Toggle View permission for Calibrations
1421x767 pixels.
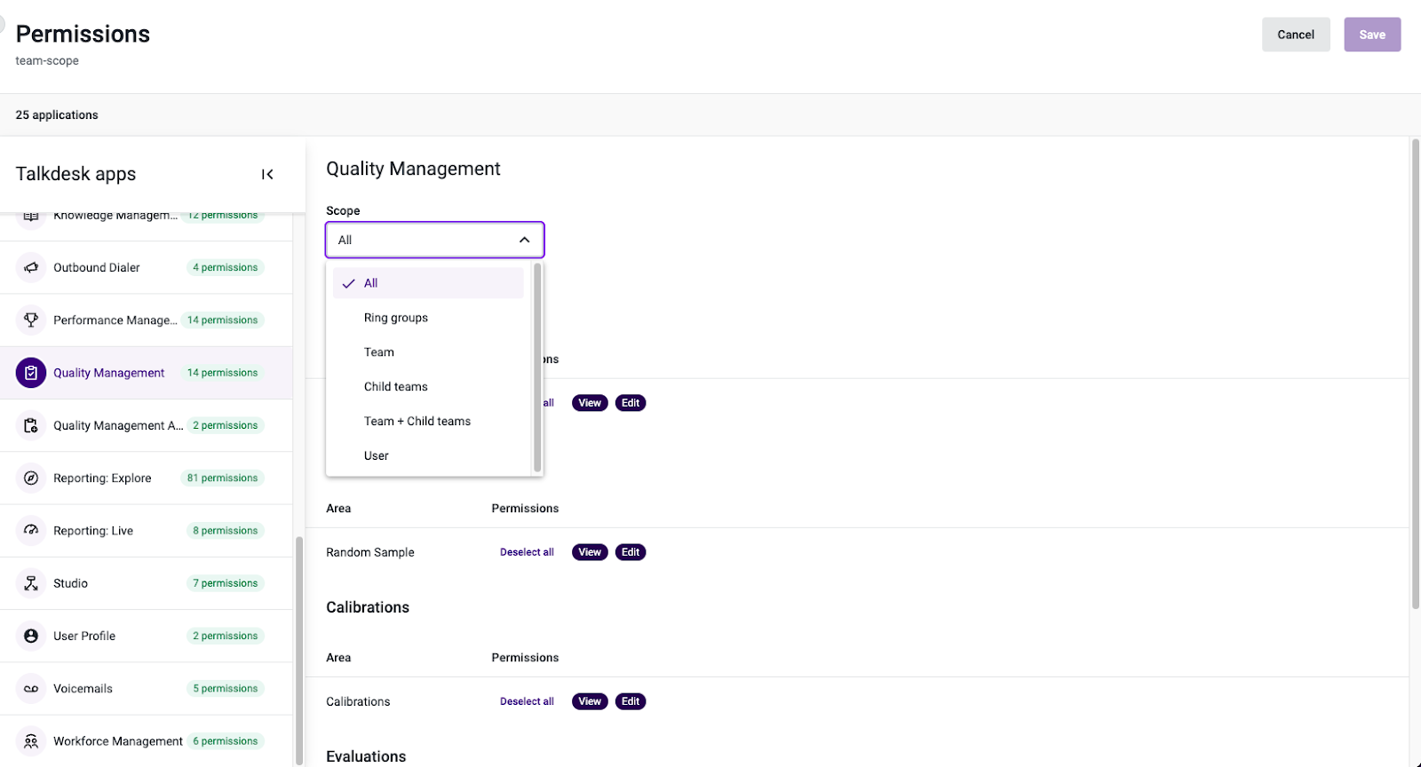click(x=590, y=701)
